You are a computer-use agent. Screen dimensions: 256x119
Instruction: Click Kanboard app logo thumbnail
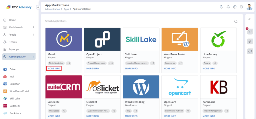tap(218, 87)
